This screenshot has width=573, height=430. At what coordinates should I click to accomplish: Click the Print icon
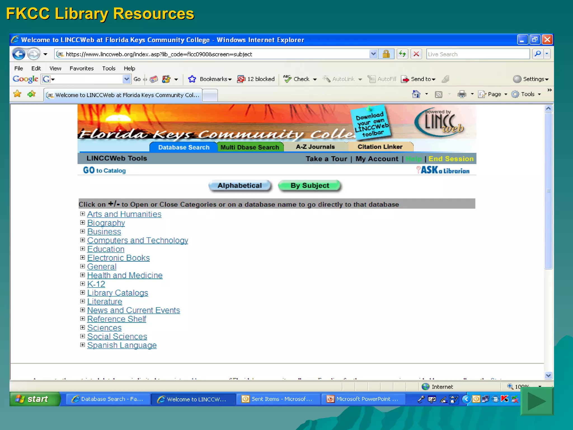click(x=462, y=94)
